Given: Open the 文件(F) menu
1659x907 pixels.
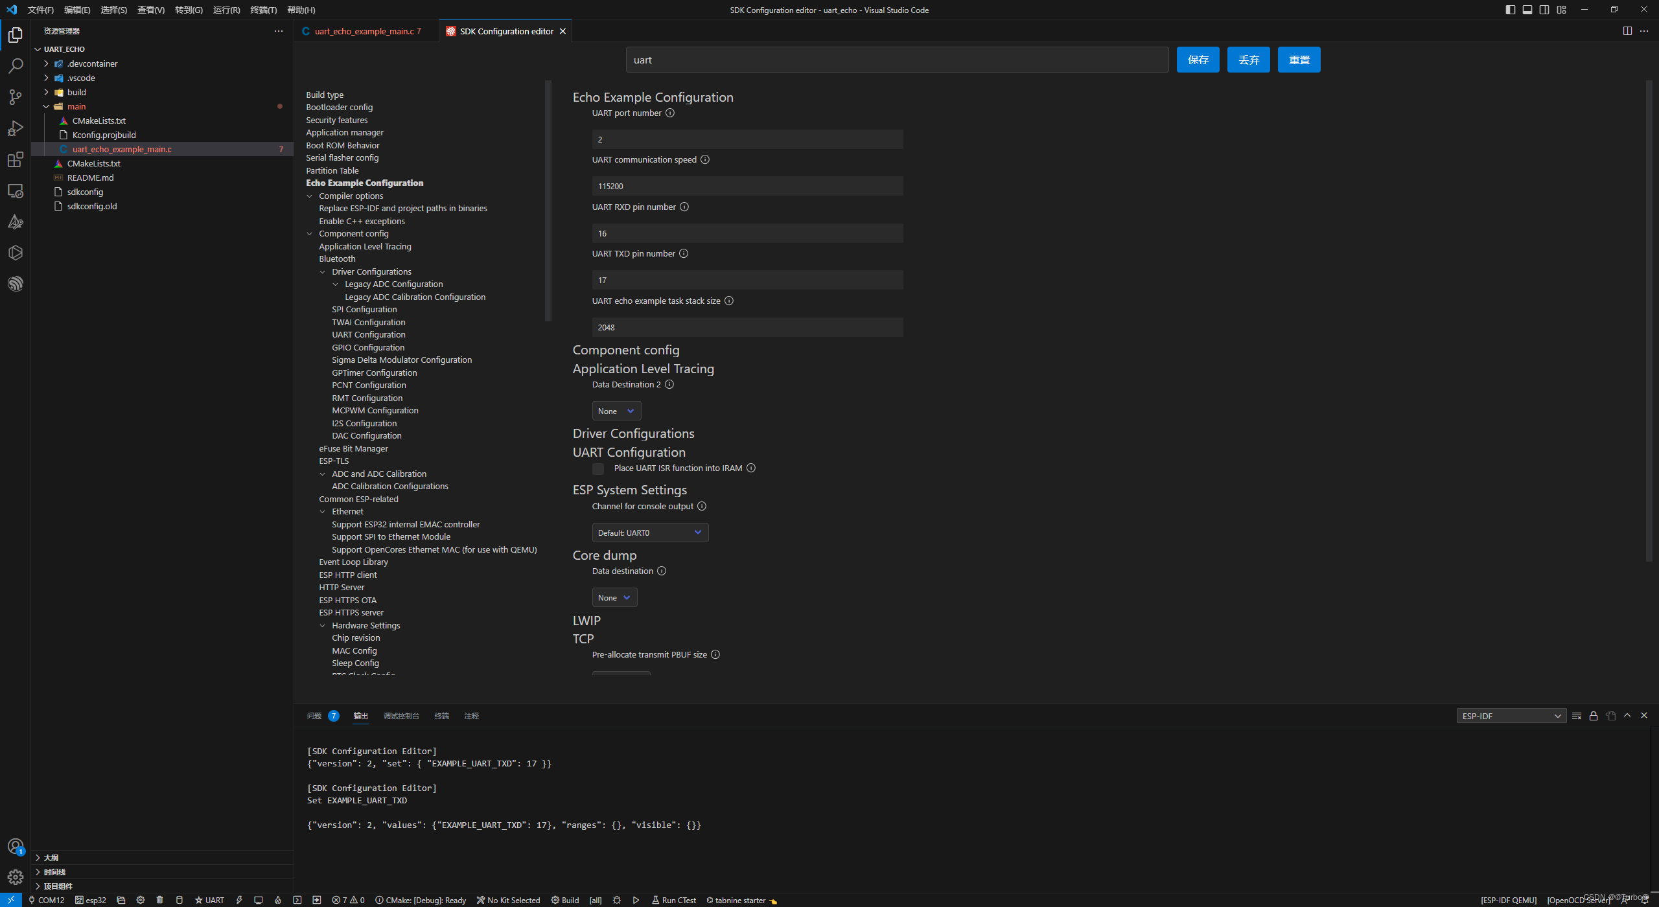Looking at the screenshot, I should (x=41, y=10).
